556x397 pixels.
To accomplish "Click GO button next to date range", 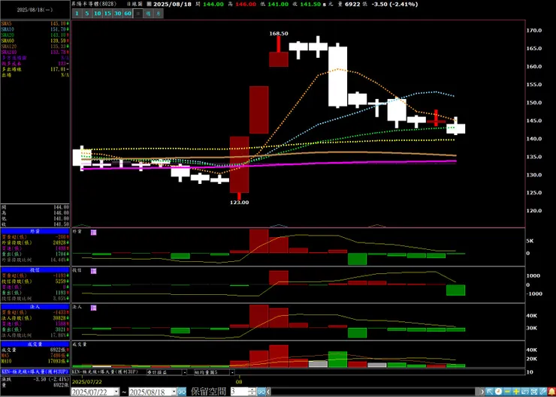I will 182,392.
